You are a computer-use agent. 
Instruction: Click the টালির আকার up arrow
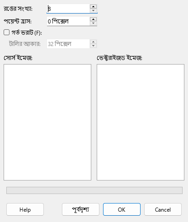[x=94, y=42]
